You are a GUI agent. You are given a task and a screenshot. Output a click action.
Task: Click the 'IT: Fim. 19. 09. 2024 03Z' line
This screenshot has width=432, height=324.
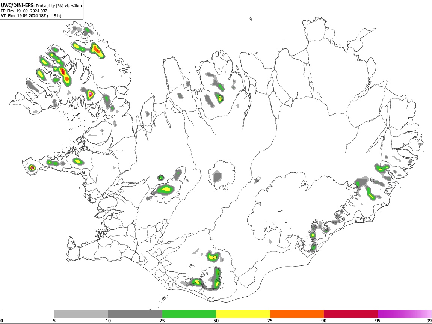pos(24,11)
